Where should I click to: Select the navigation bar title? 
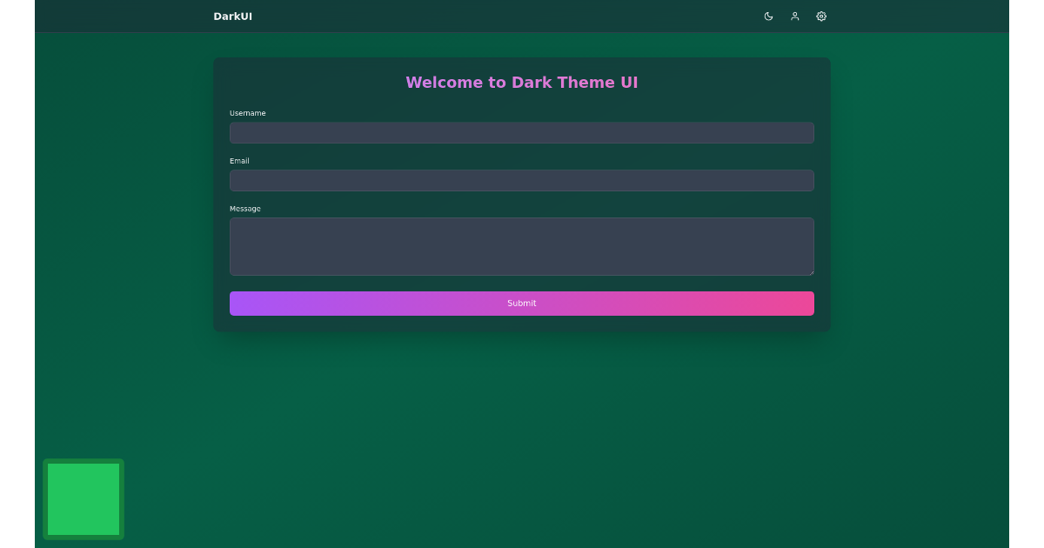point(232,16)
